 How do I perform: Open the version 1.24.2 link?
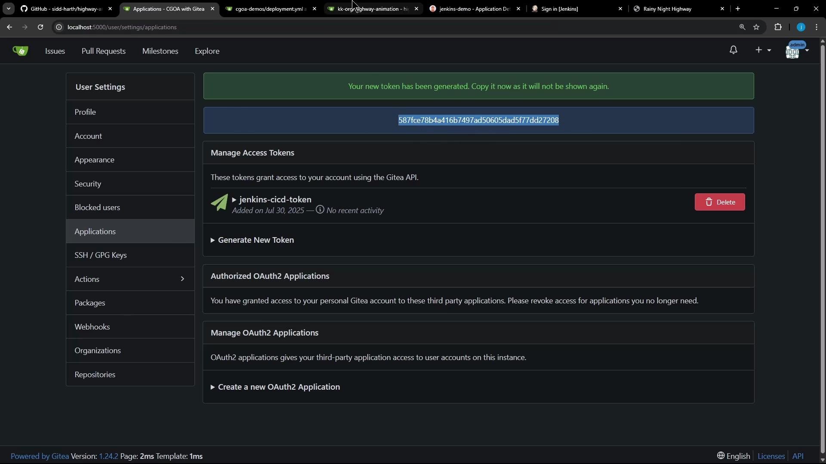tap(108, 456)
